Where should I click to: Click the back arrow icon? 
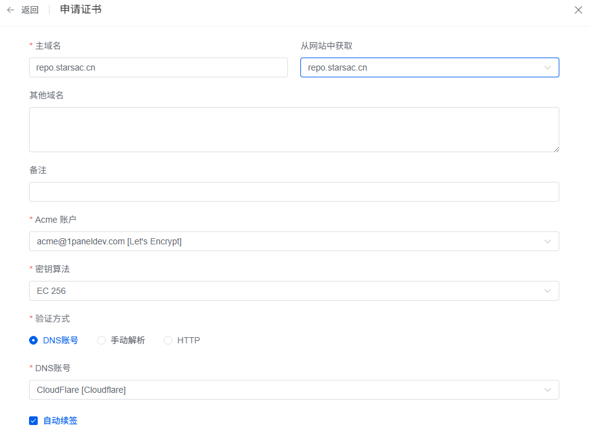tap(11, 10)
